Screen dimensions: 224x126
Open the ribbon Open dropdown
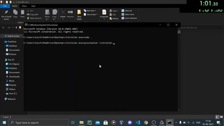pyautogui.click(x=114, y=11)
